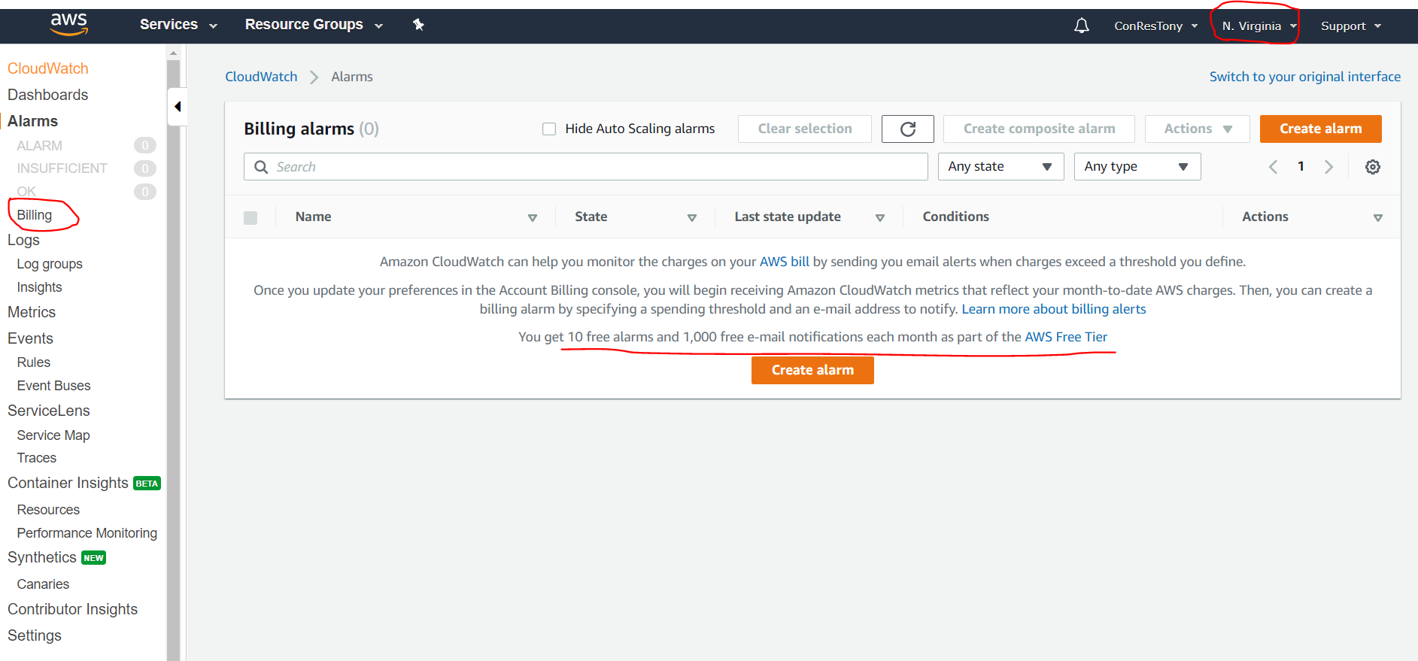Image resolution: width=1418 pixels, height=661 pixels.
Task: Open Insights under Logs
Action: [39, 287]
